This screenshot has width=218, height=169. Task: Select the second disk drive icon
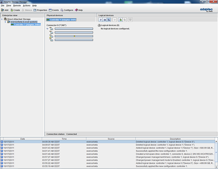click(x=51, y=32)
